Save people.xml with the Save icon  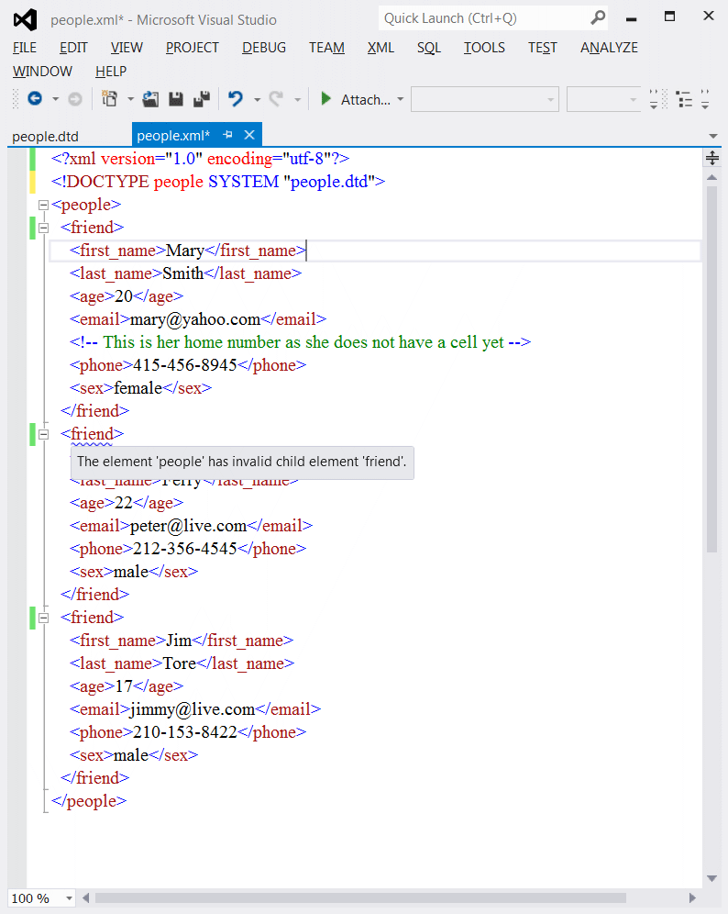click(x=176, y=99)
